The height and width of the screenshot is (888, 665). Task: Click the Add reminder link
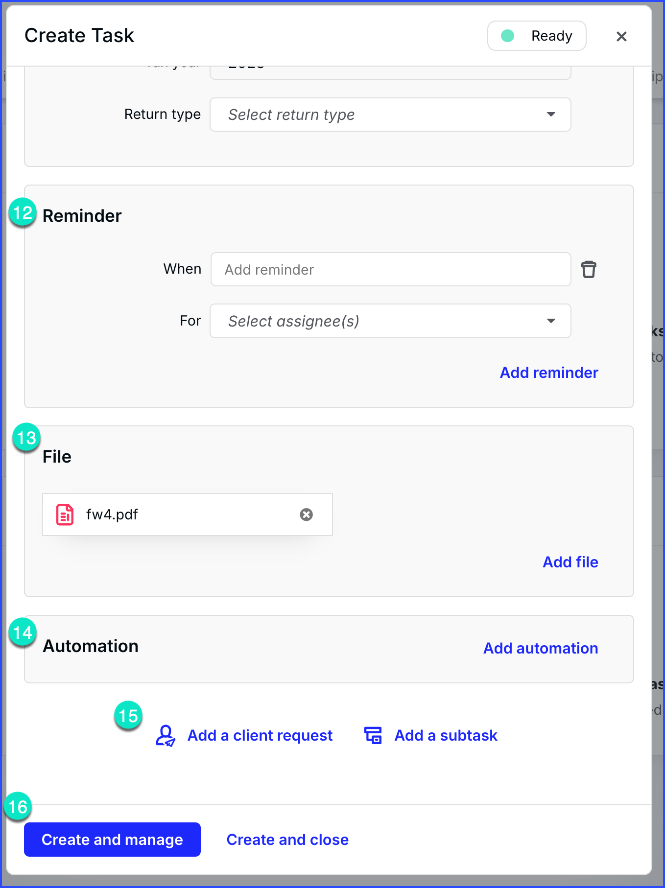coord(549,373)
